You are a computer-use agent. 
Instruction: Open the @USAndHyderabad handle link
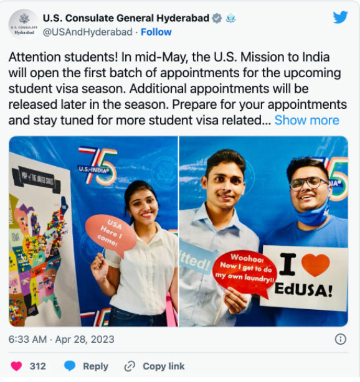(x=88, y=32)
